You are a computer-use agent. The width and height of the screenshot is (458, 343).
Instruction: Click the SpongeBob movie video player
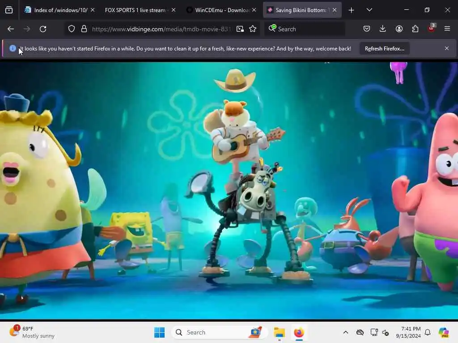coord(229,190)
